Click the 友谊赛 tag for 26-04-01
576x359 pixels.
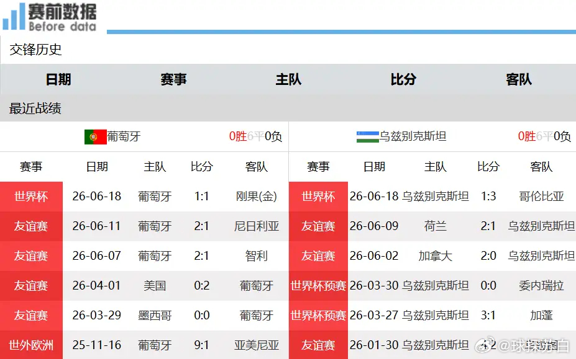pyautogui.click(x=31, y=286)
